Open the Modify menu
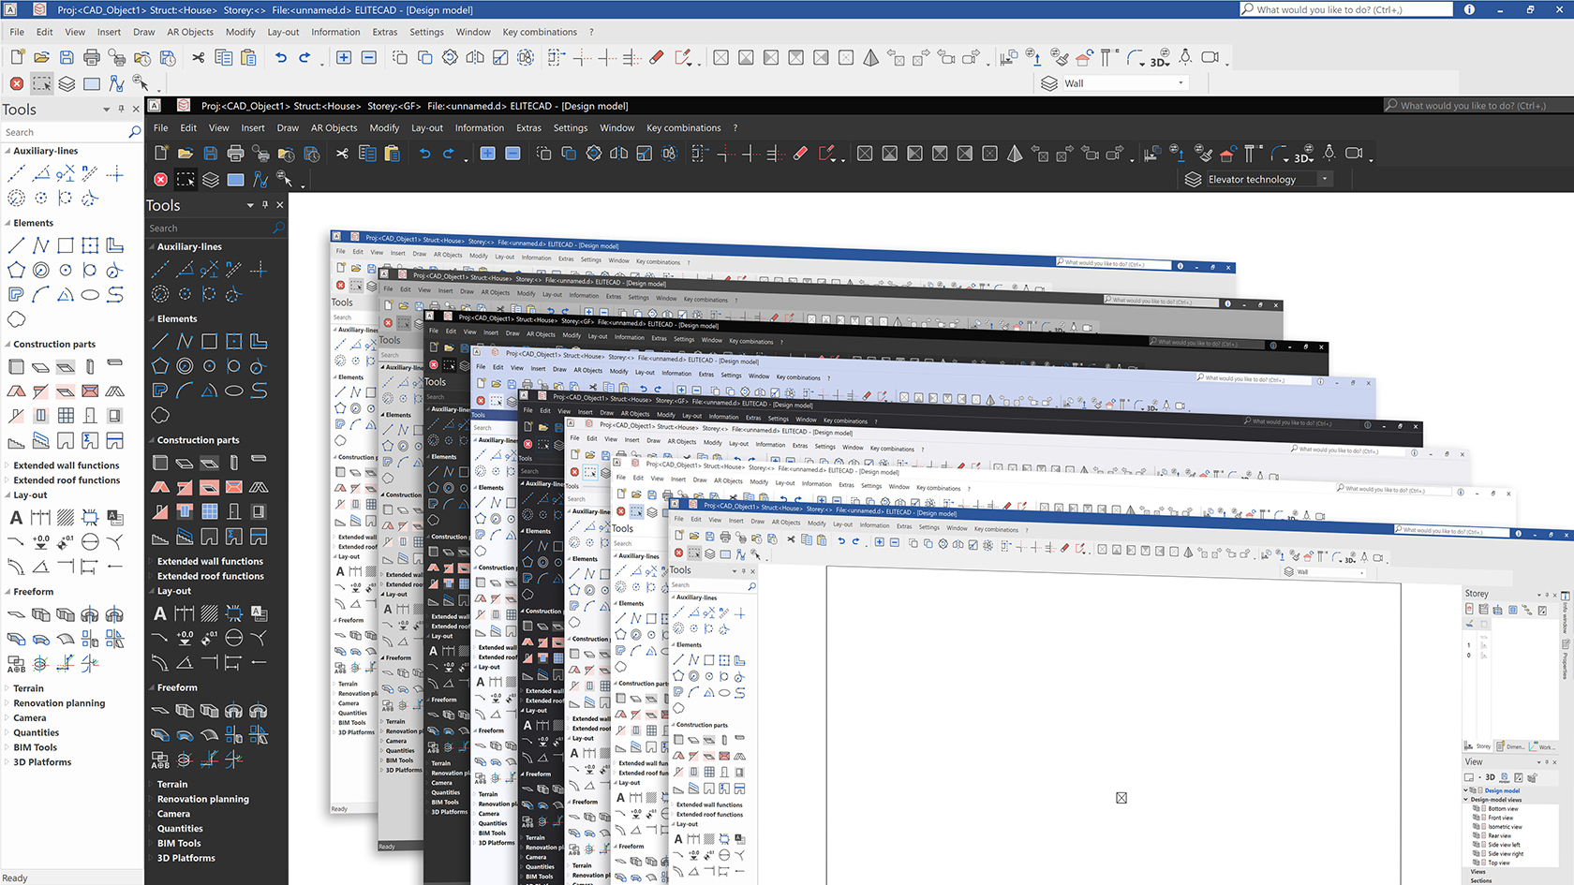Image resolution: width=1574 pixels, height=885 pixels. (241, 31)
